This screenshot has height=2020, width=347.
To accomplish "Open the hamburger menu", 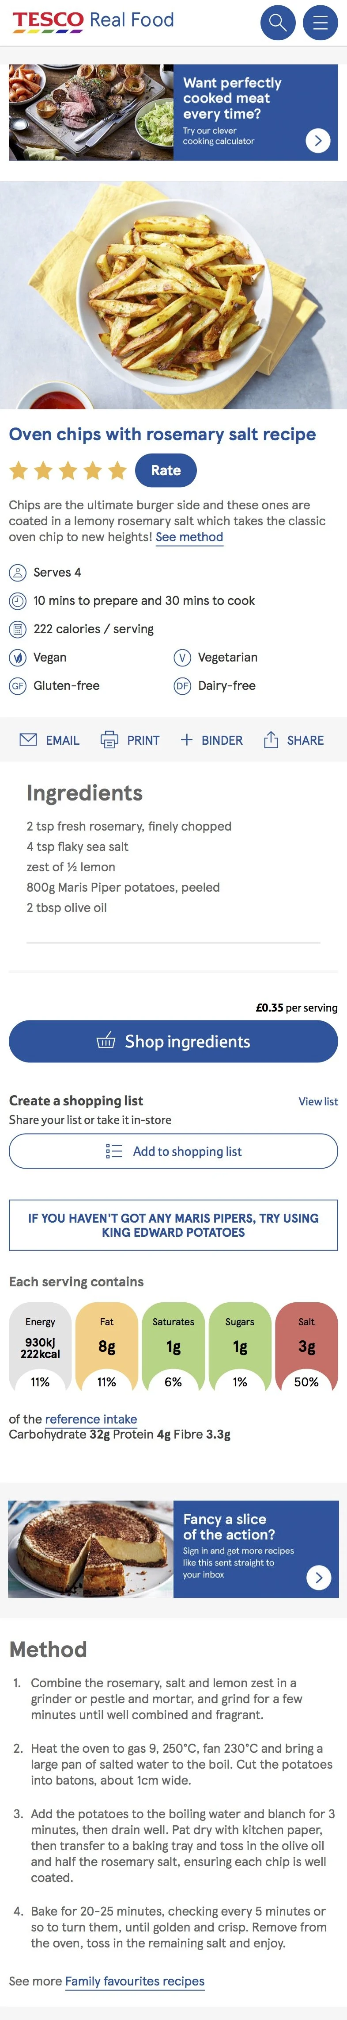I will tap(321, 22).
